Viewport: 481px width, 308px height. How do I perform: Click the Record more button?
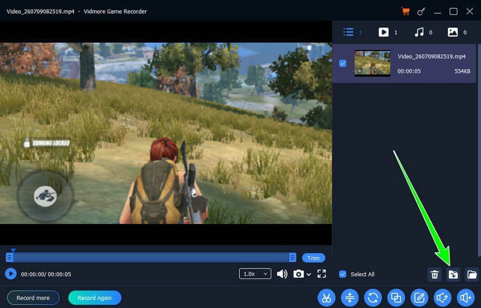[33, 298]
